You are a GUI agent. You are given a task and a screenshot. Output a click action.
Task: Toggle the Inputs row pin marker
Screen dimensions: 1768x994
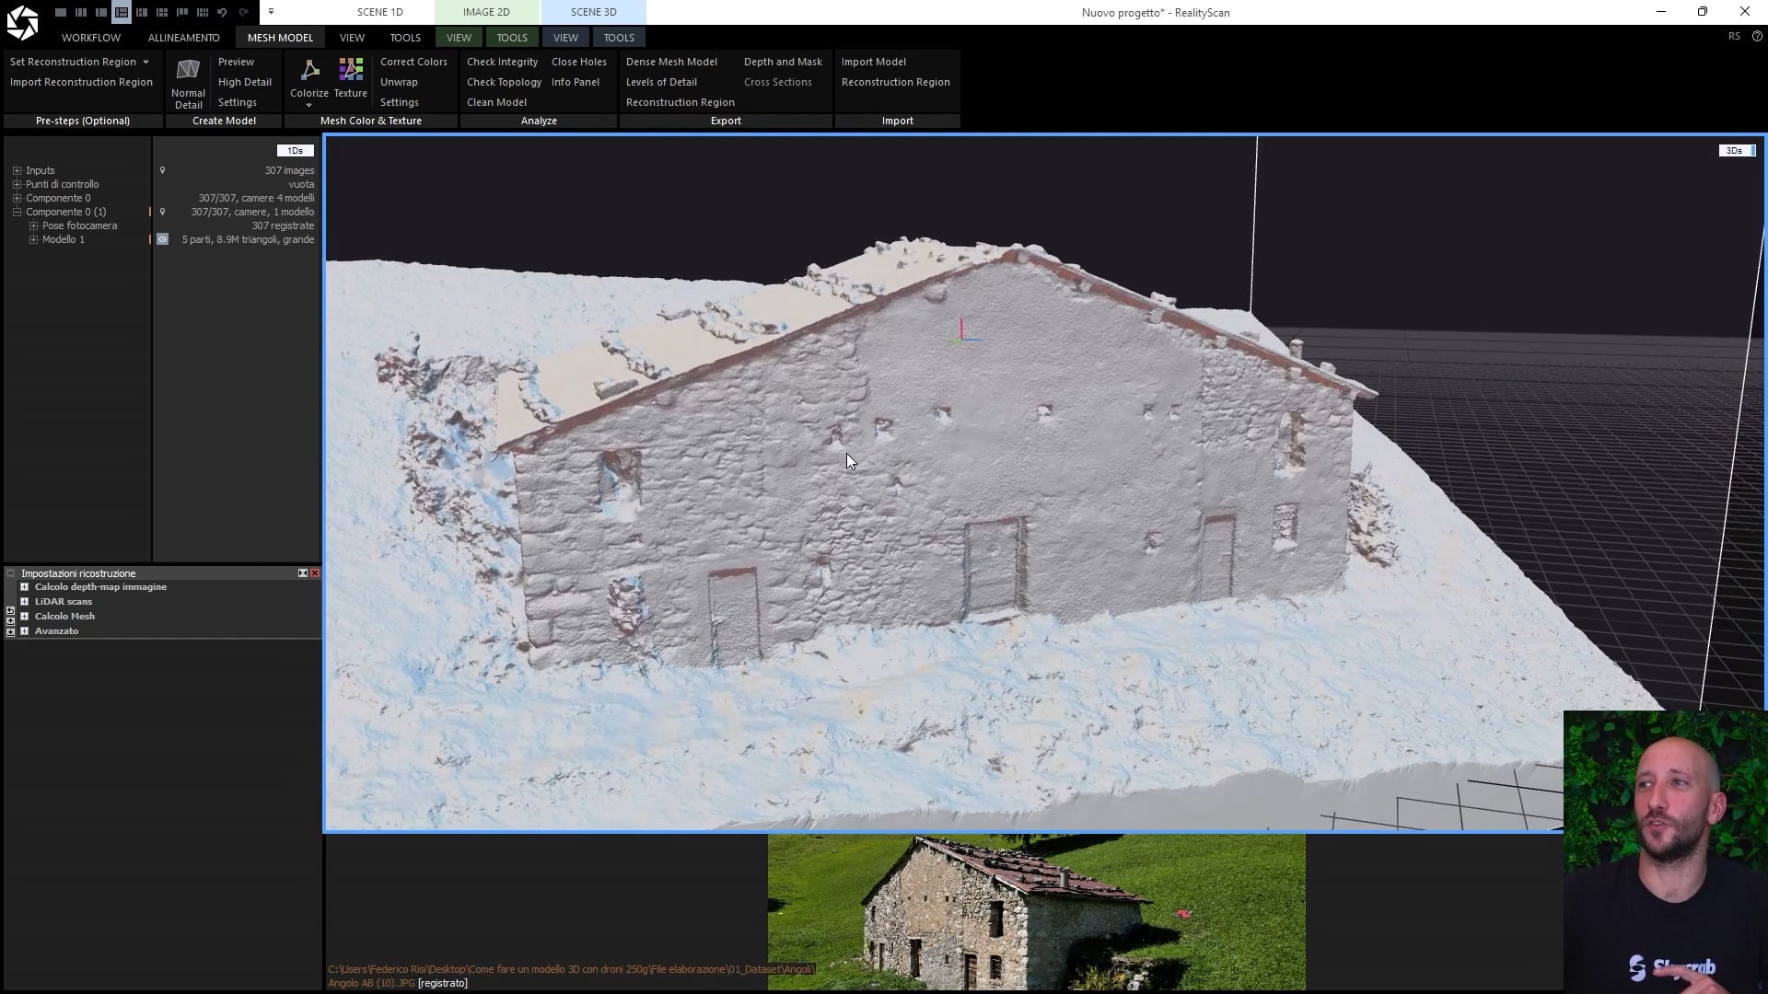162,170
